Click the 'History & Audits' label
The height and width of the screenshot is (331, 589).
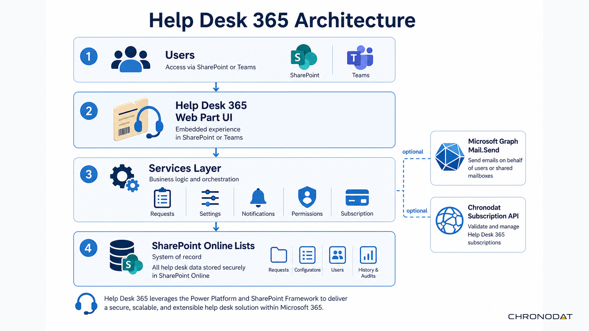click(x=368, y=273)
